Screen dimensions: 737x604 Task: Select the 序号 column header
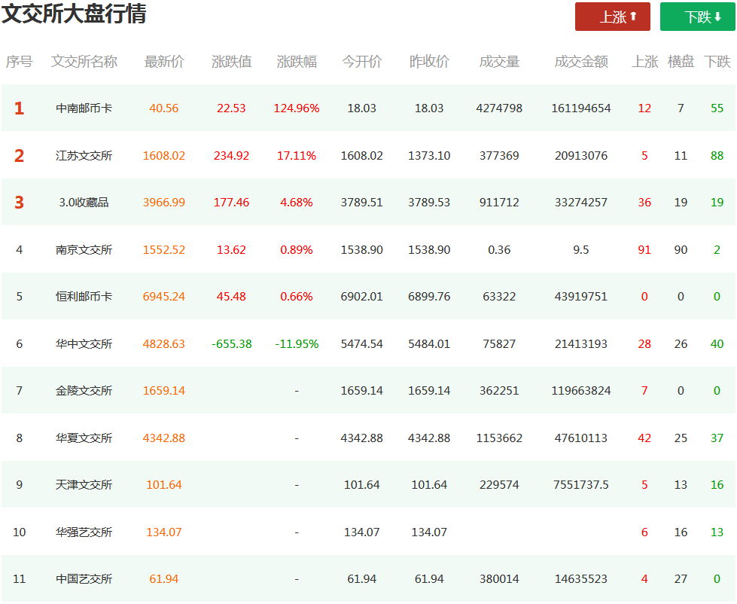[20, 62]
